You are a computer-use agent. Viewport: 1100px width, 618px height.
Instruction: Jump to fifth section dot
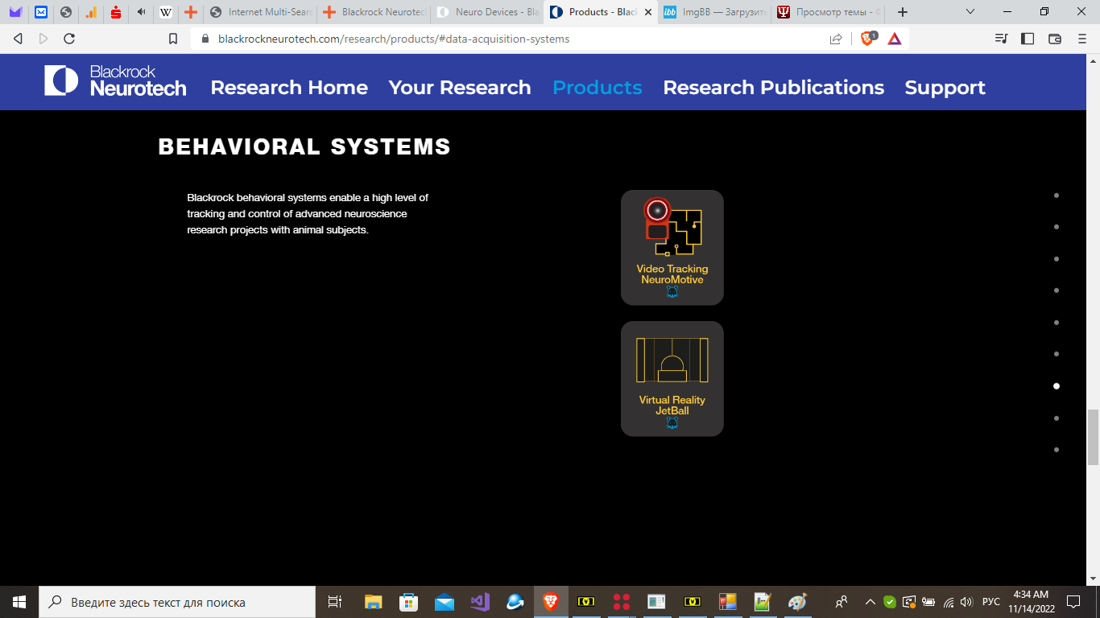pos(1057,323)
